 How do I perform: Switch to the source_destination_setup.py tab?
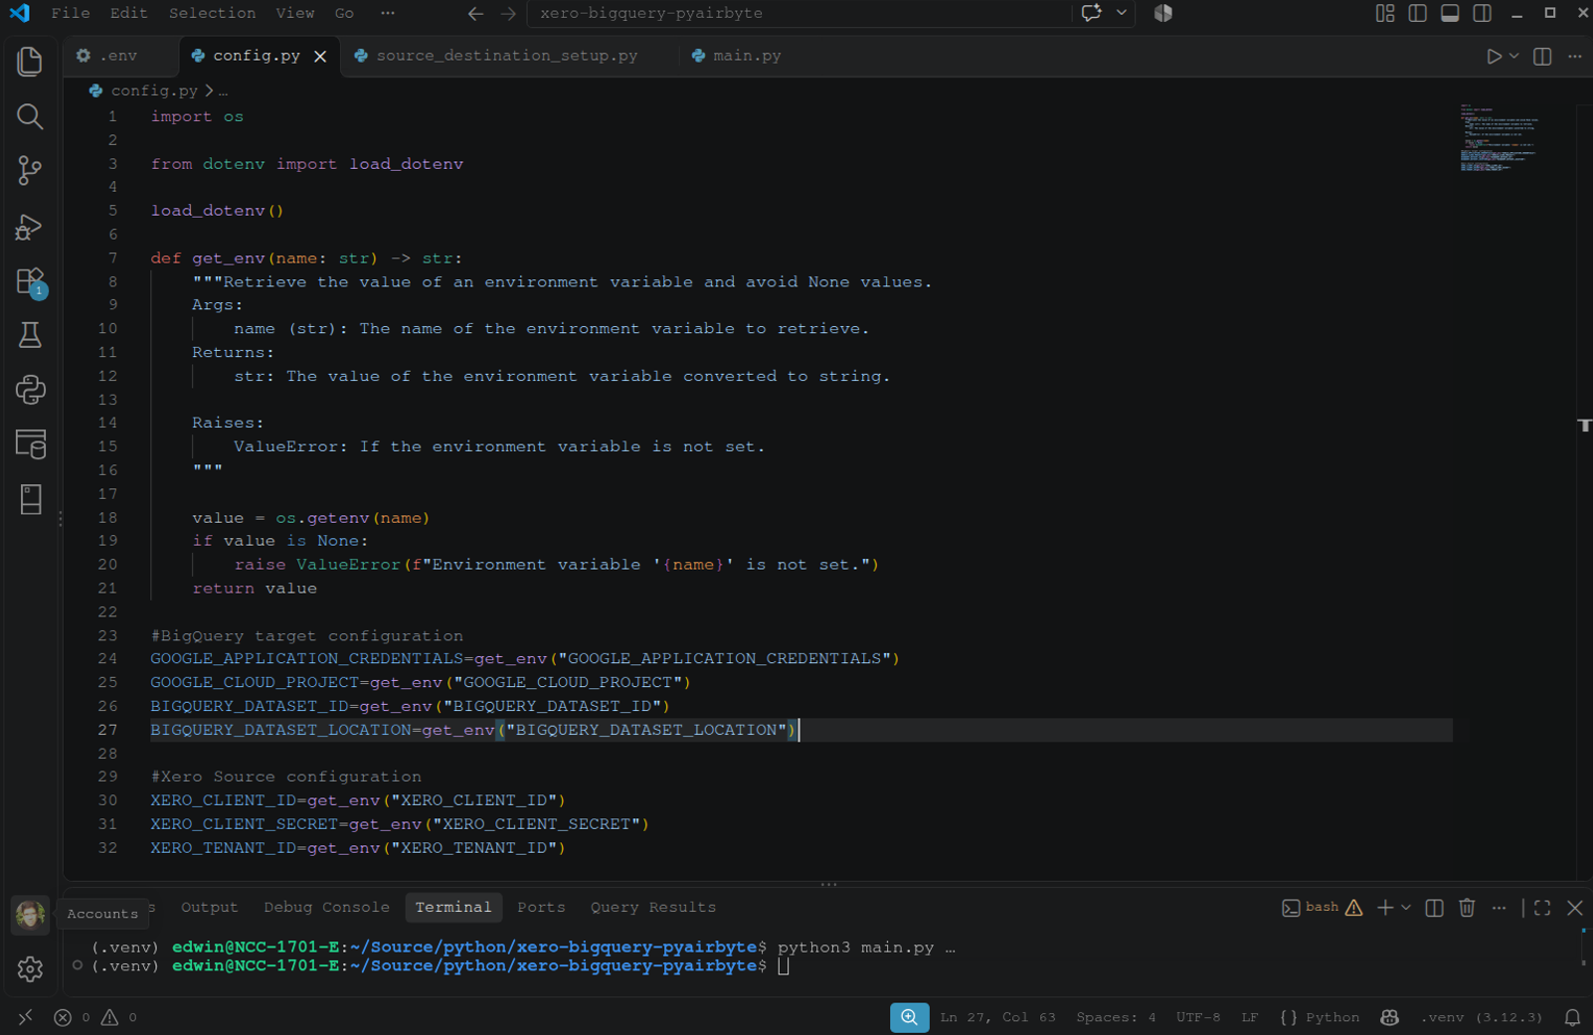pyautogui.click(x=507, y=56)
